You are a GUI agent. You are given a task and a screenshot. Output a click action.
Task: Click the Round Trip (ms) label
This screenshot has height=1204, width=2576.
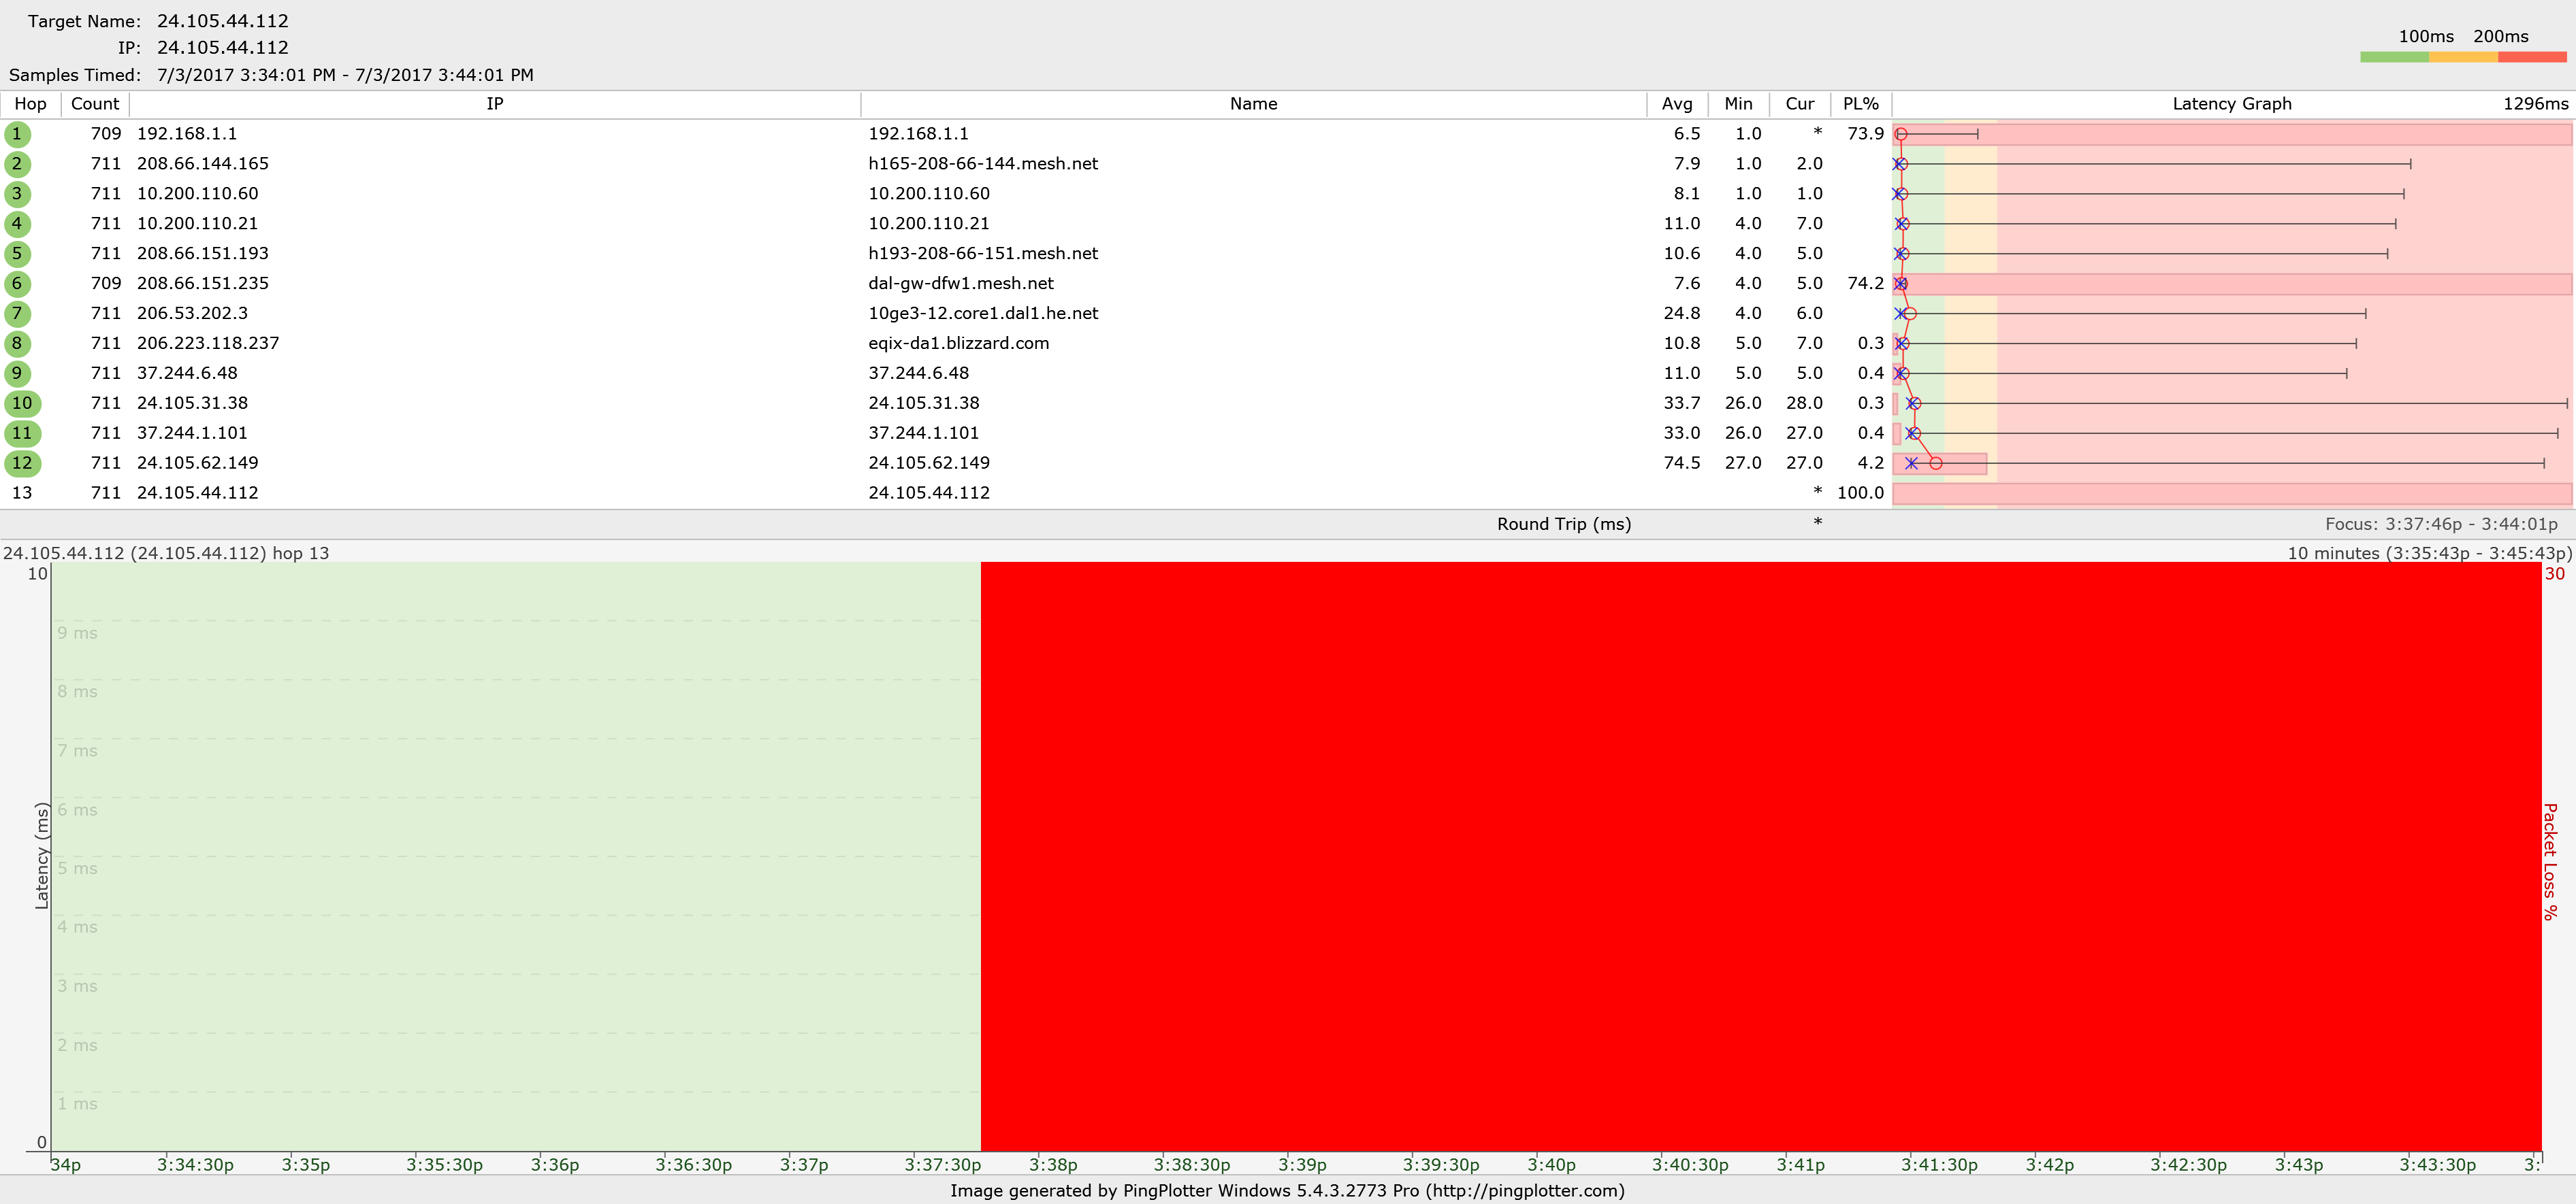(1563, 524)
